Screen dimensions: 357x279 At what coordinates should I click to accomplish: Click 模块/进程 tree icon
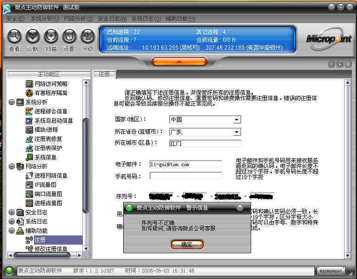pyautogui.click(x=29, y=130)
